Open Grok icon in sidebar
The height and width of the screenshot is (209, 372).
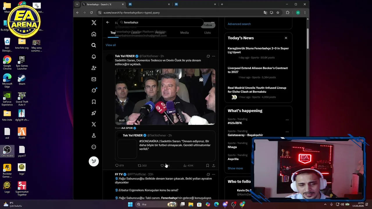click(x=94, y=90)
